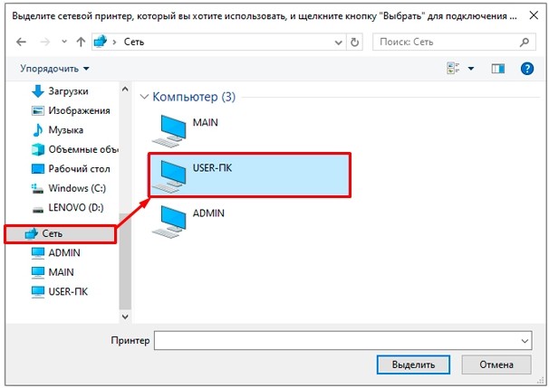Screen dimensions: 549x388
Task: Select the ADMIN computer icon
Action: tap(169, 222)
